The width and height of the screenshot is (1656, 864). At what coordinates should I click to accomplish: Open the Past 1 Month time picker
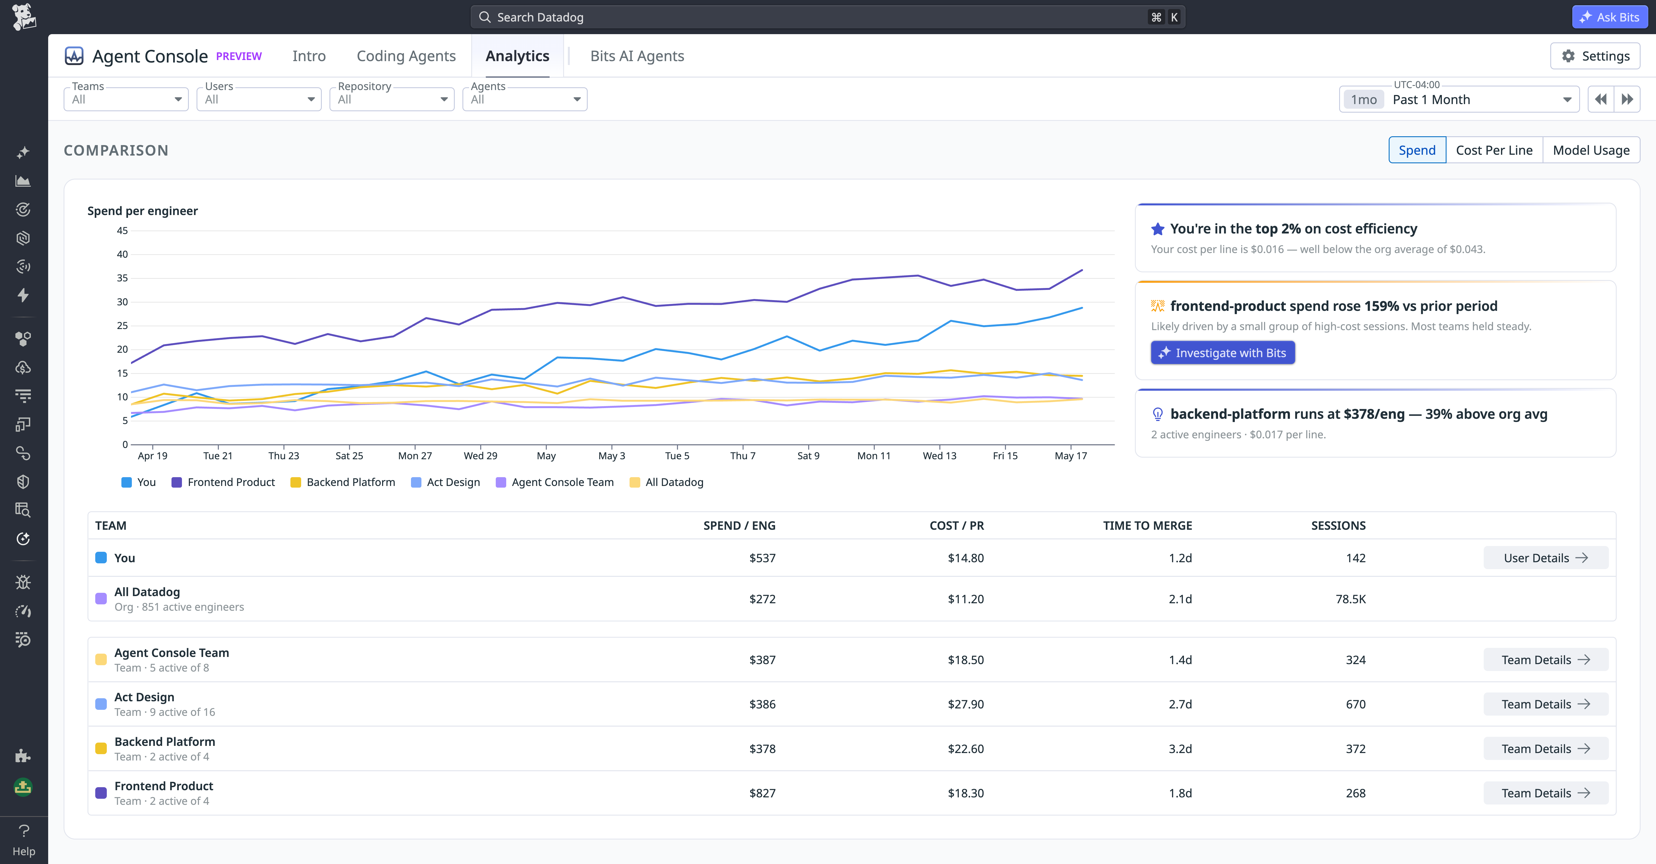coord(1459,99)
